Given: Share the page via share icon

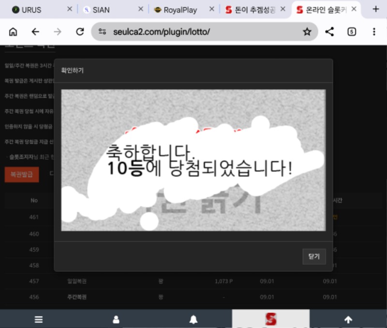Looking at the screenshot, I should [x=329, y=32].
